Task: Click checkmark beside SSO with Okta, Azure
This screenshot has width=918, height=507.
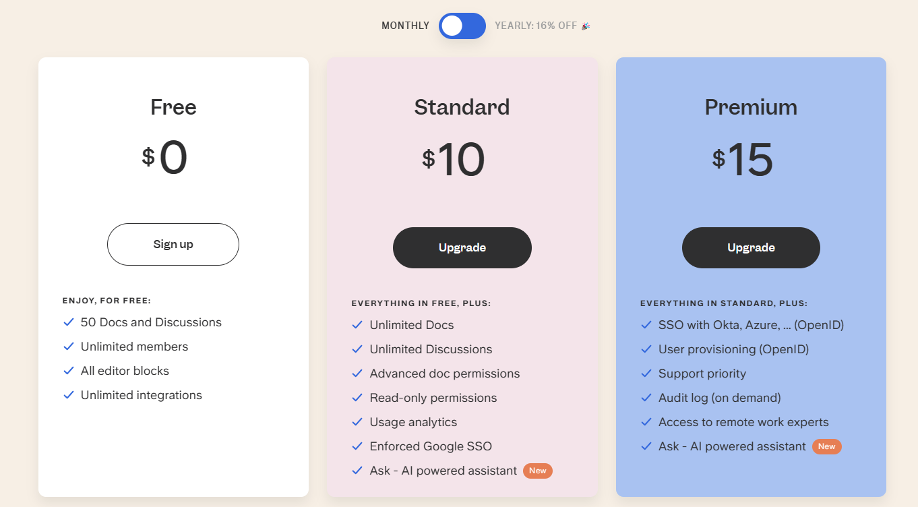Action: coord(646,325)
